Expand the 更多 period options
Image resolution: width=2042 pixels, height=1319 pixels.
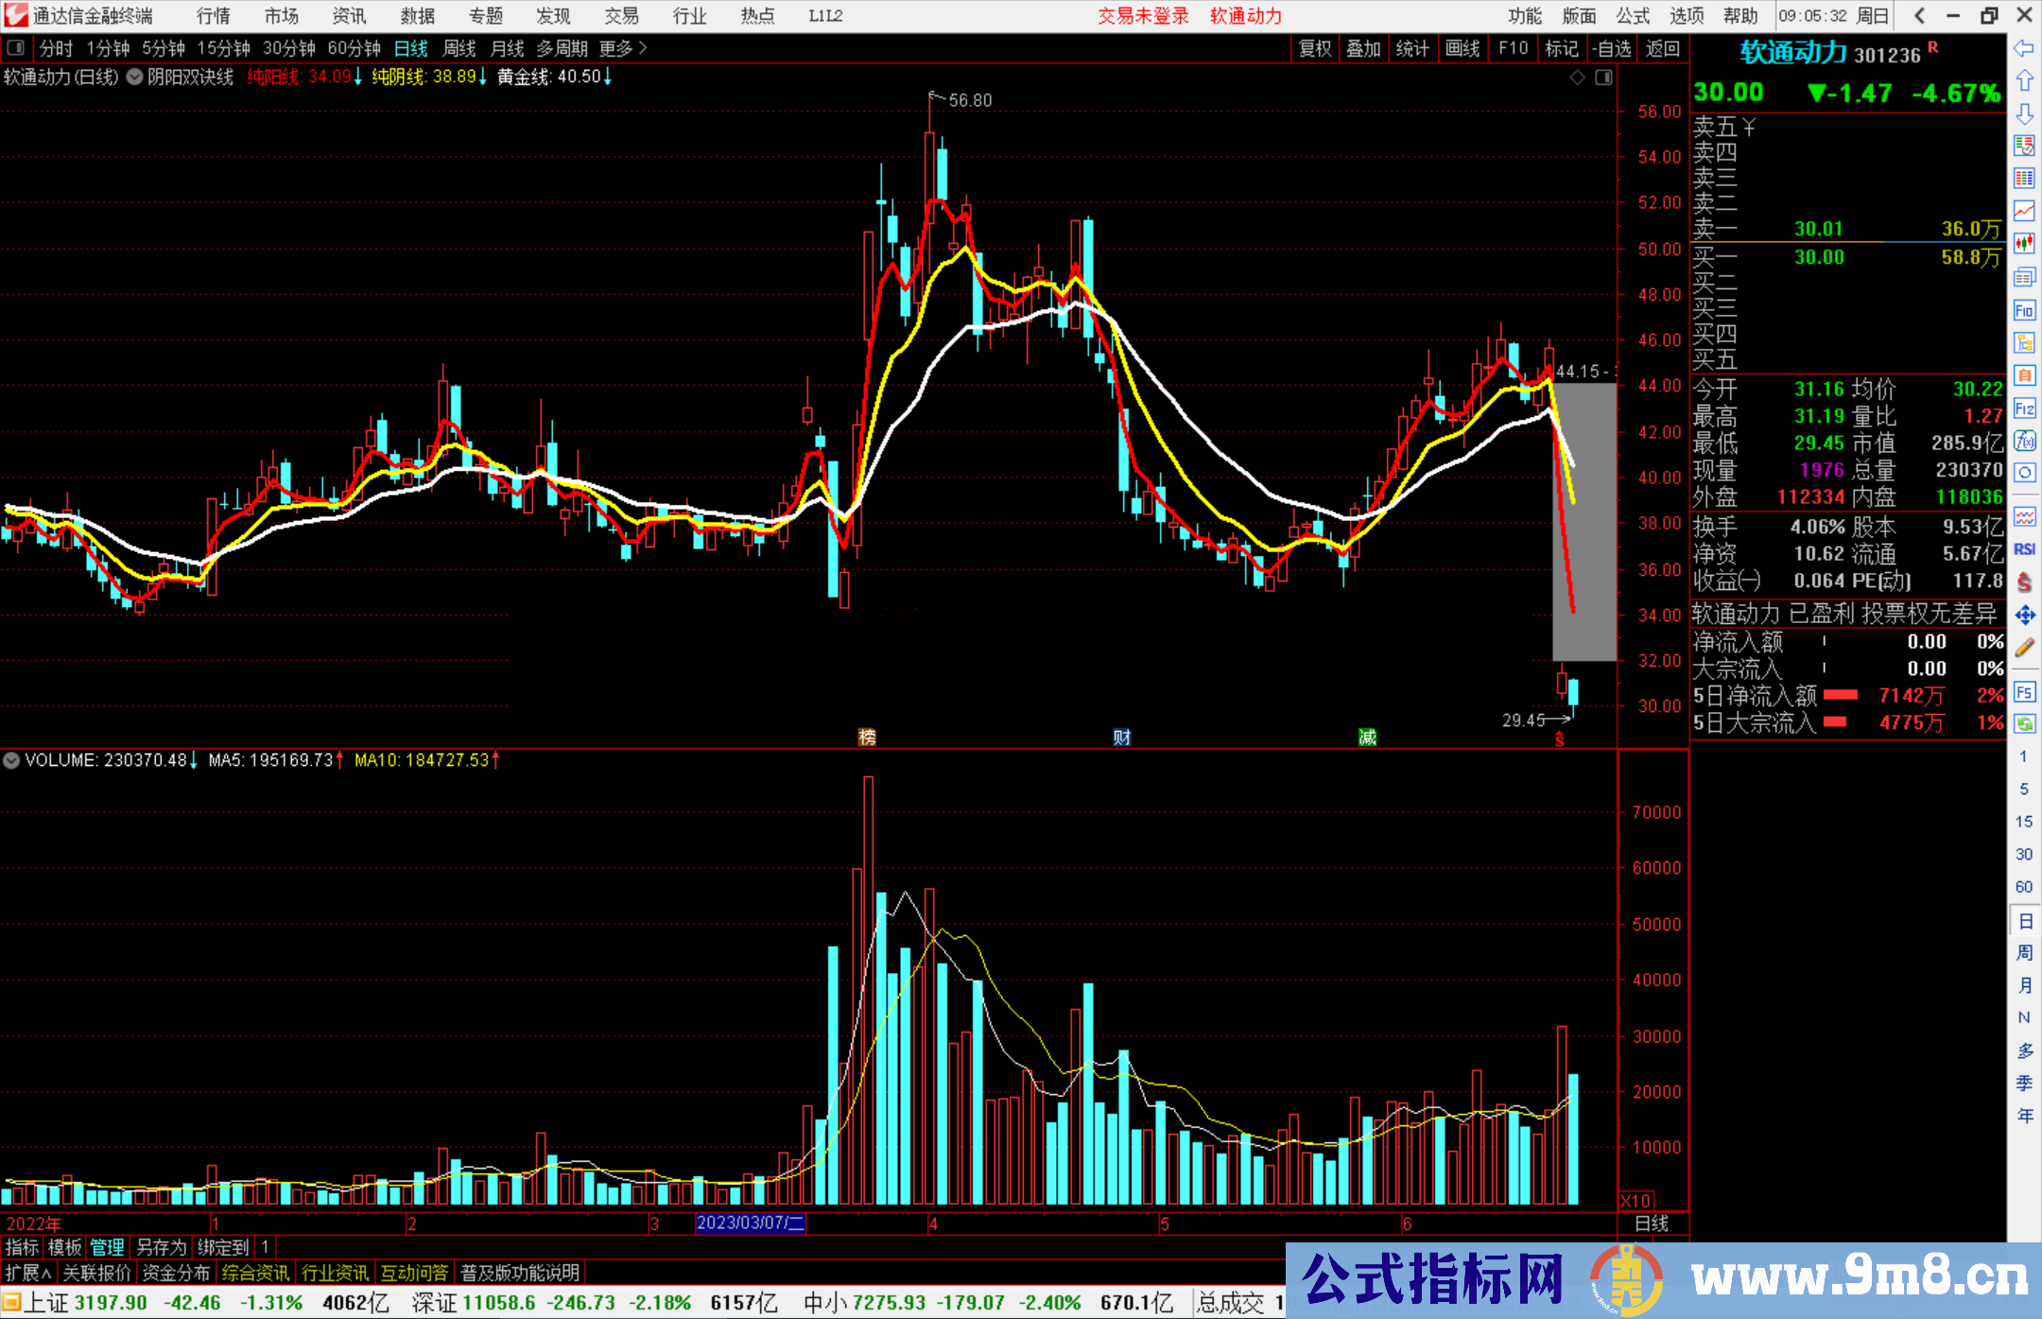pyautogui.click(x=622, y=47)
